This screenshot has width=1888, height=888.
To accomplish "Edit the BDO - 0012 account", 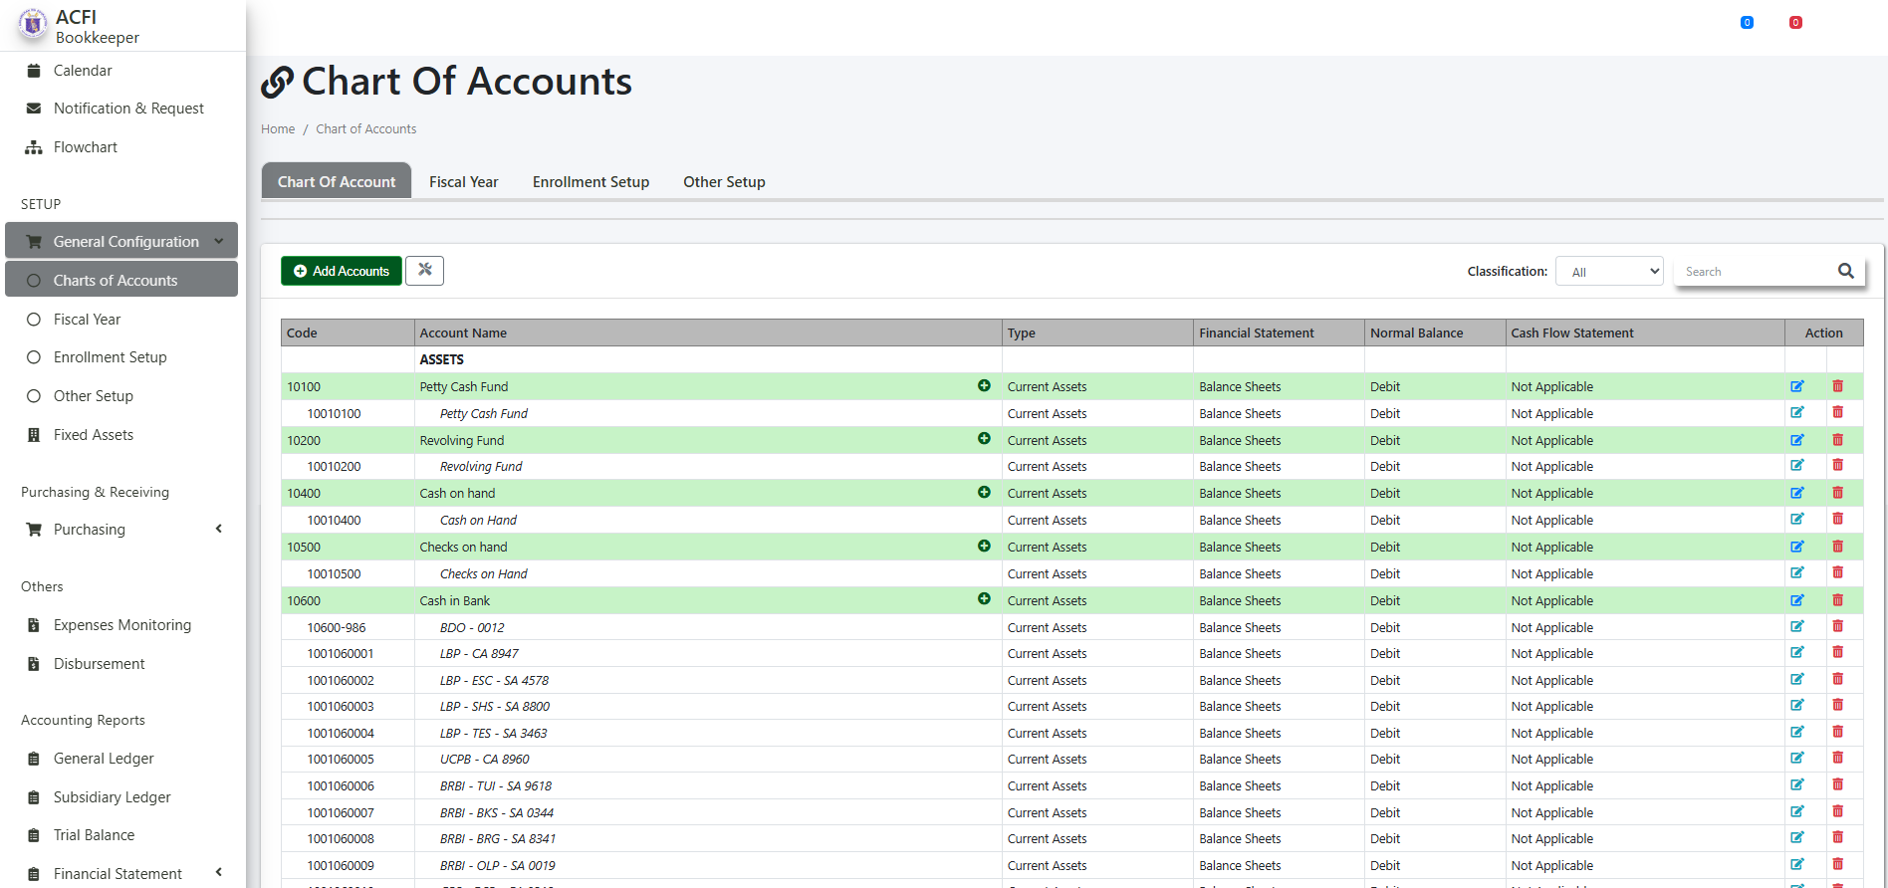I will [x=1796, y=627].
